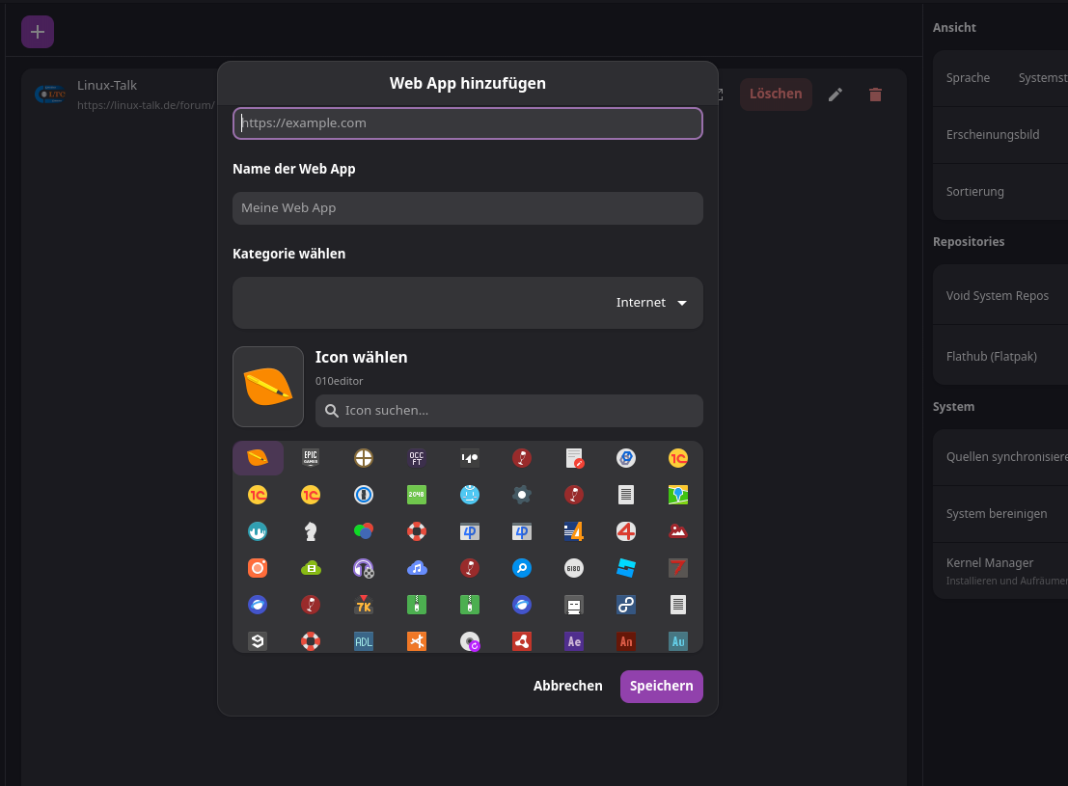Choose the green cloud icon
This screenshot has height=786, width=1068.
pyautogui.click(x=311, y=568)
